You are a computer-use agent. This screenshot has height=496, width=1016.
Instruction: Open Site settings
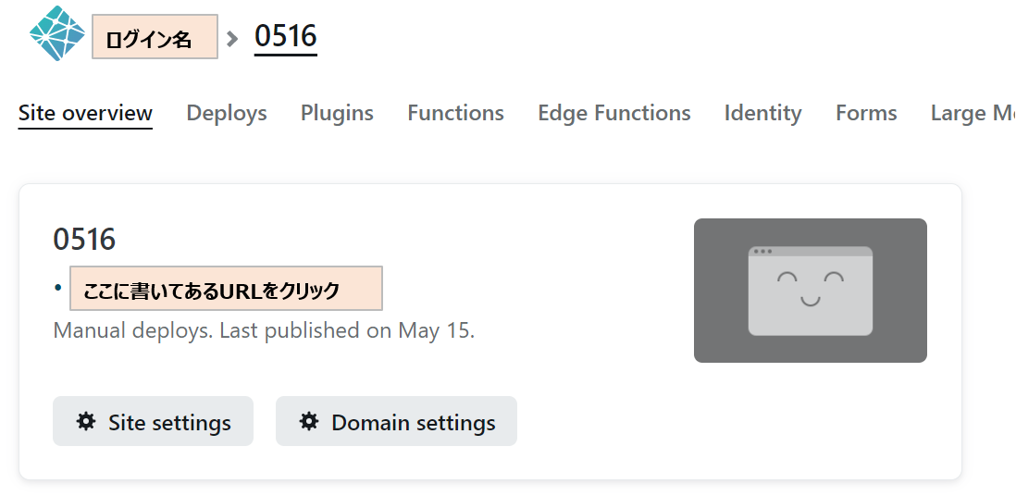153,422
